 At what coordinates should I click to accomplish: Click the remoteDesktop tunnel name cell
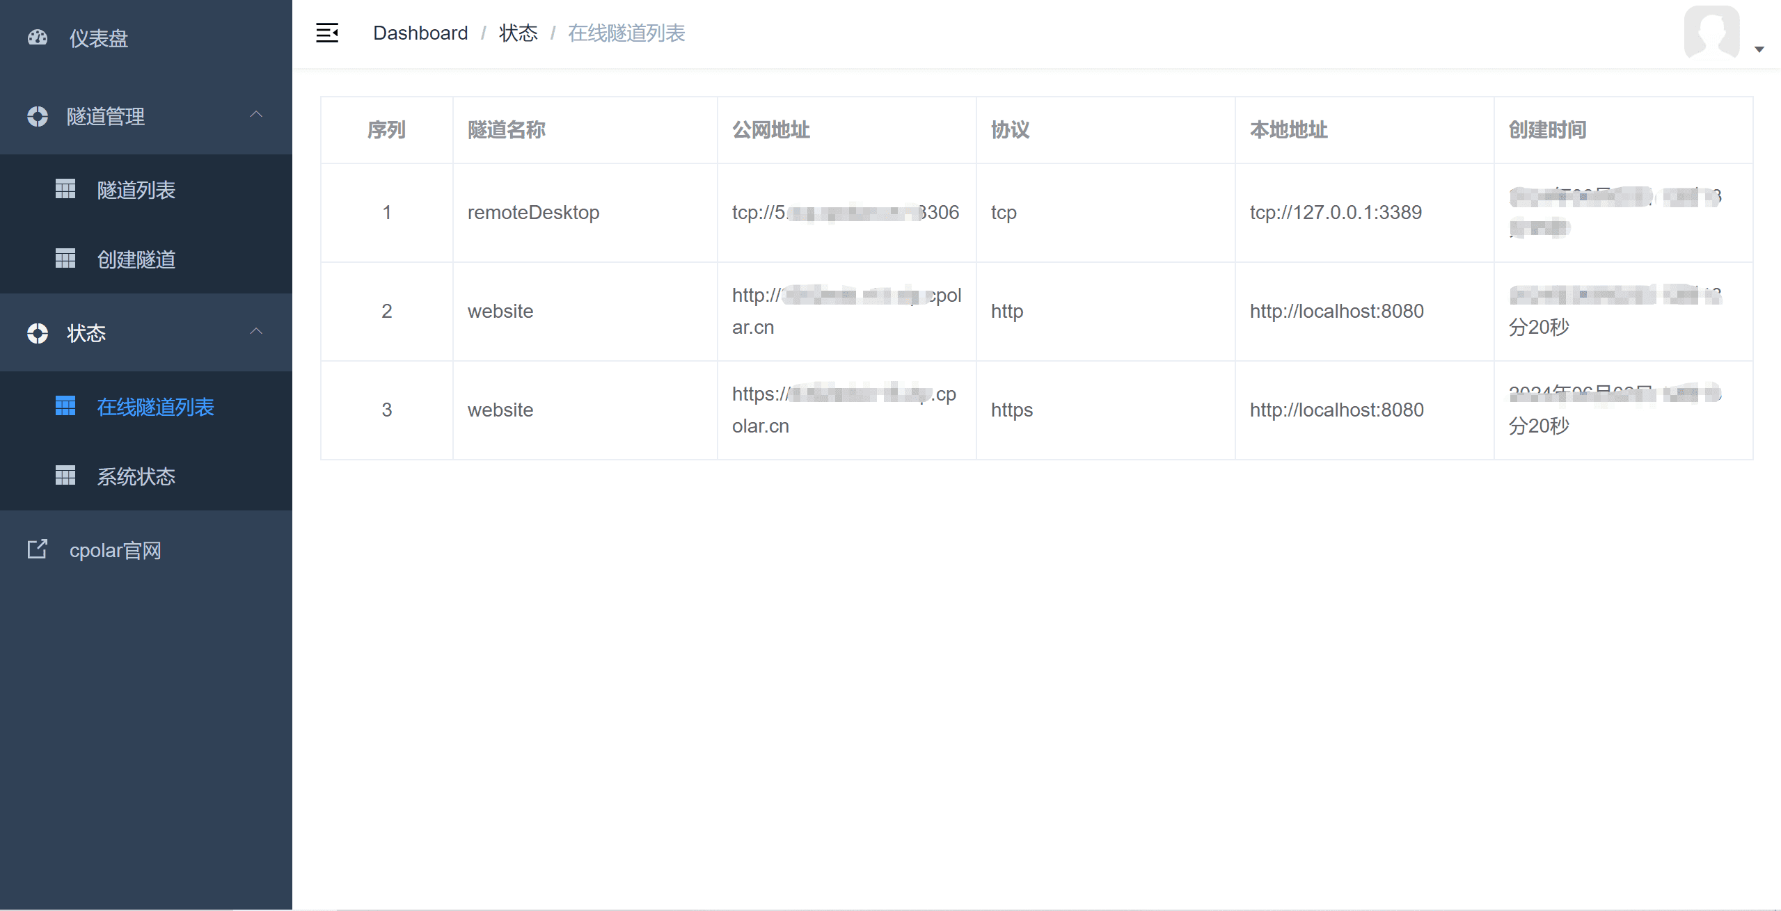click(x=533, y=212)
